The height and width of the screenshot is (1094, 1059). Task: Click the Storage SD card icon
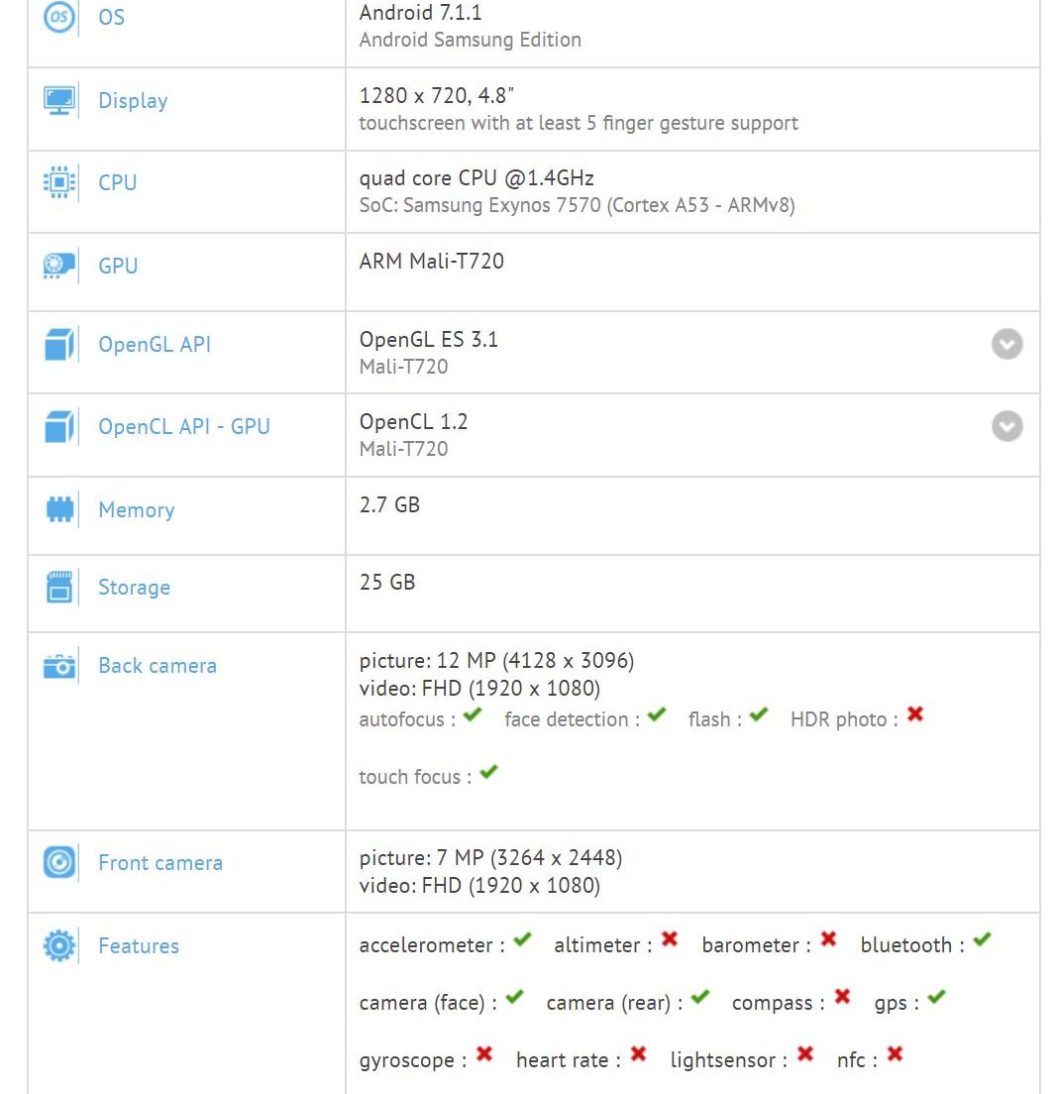click(x=59, y=588)
